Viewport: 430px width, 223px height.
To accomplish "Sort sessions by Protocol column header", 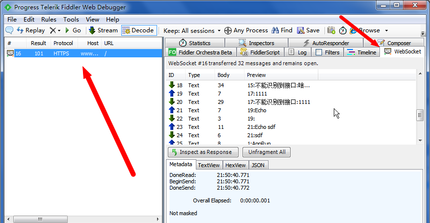I will tap(63, 43).
